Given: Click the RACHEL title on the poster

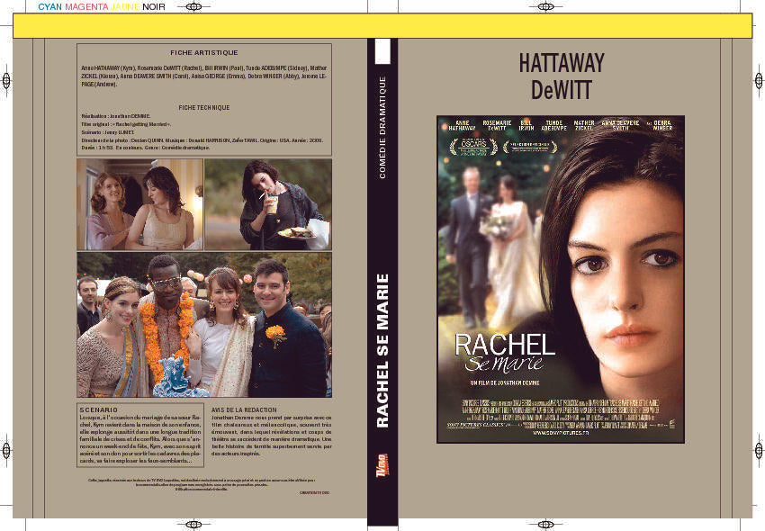Looking at the screenshot, I should [x=505, y=345].
